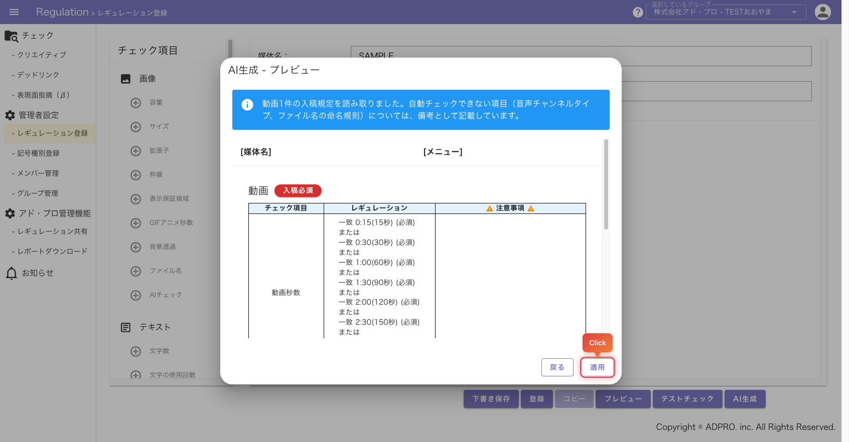
Task: Add the 文字の使用回数 plus icon
Action: tap(135, 375)
